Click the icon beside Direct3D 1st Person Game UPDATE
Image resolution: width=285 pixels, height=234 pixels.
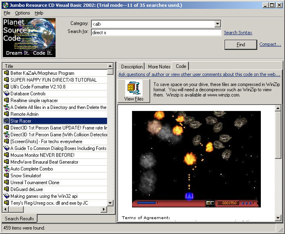click(6, 127)
